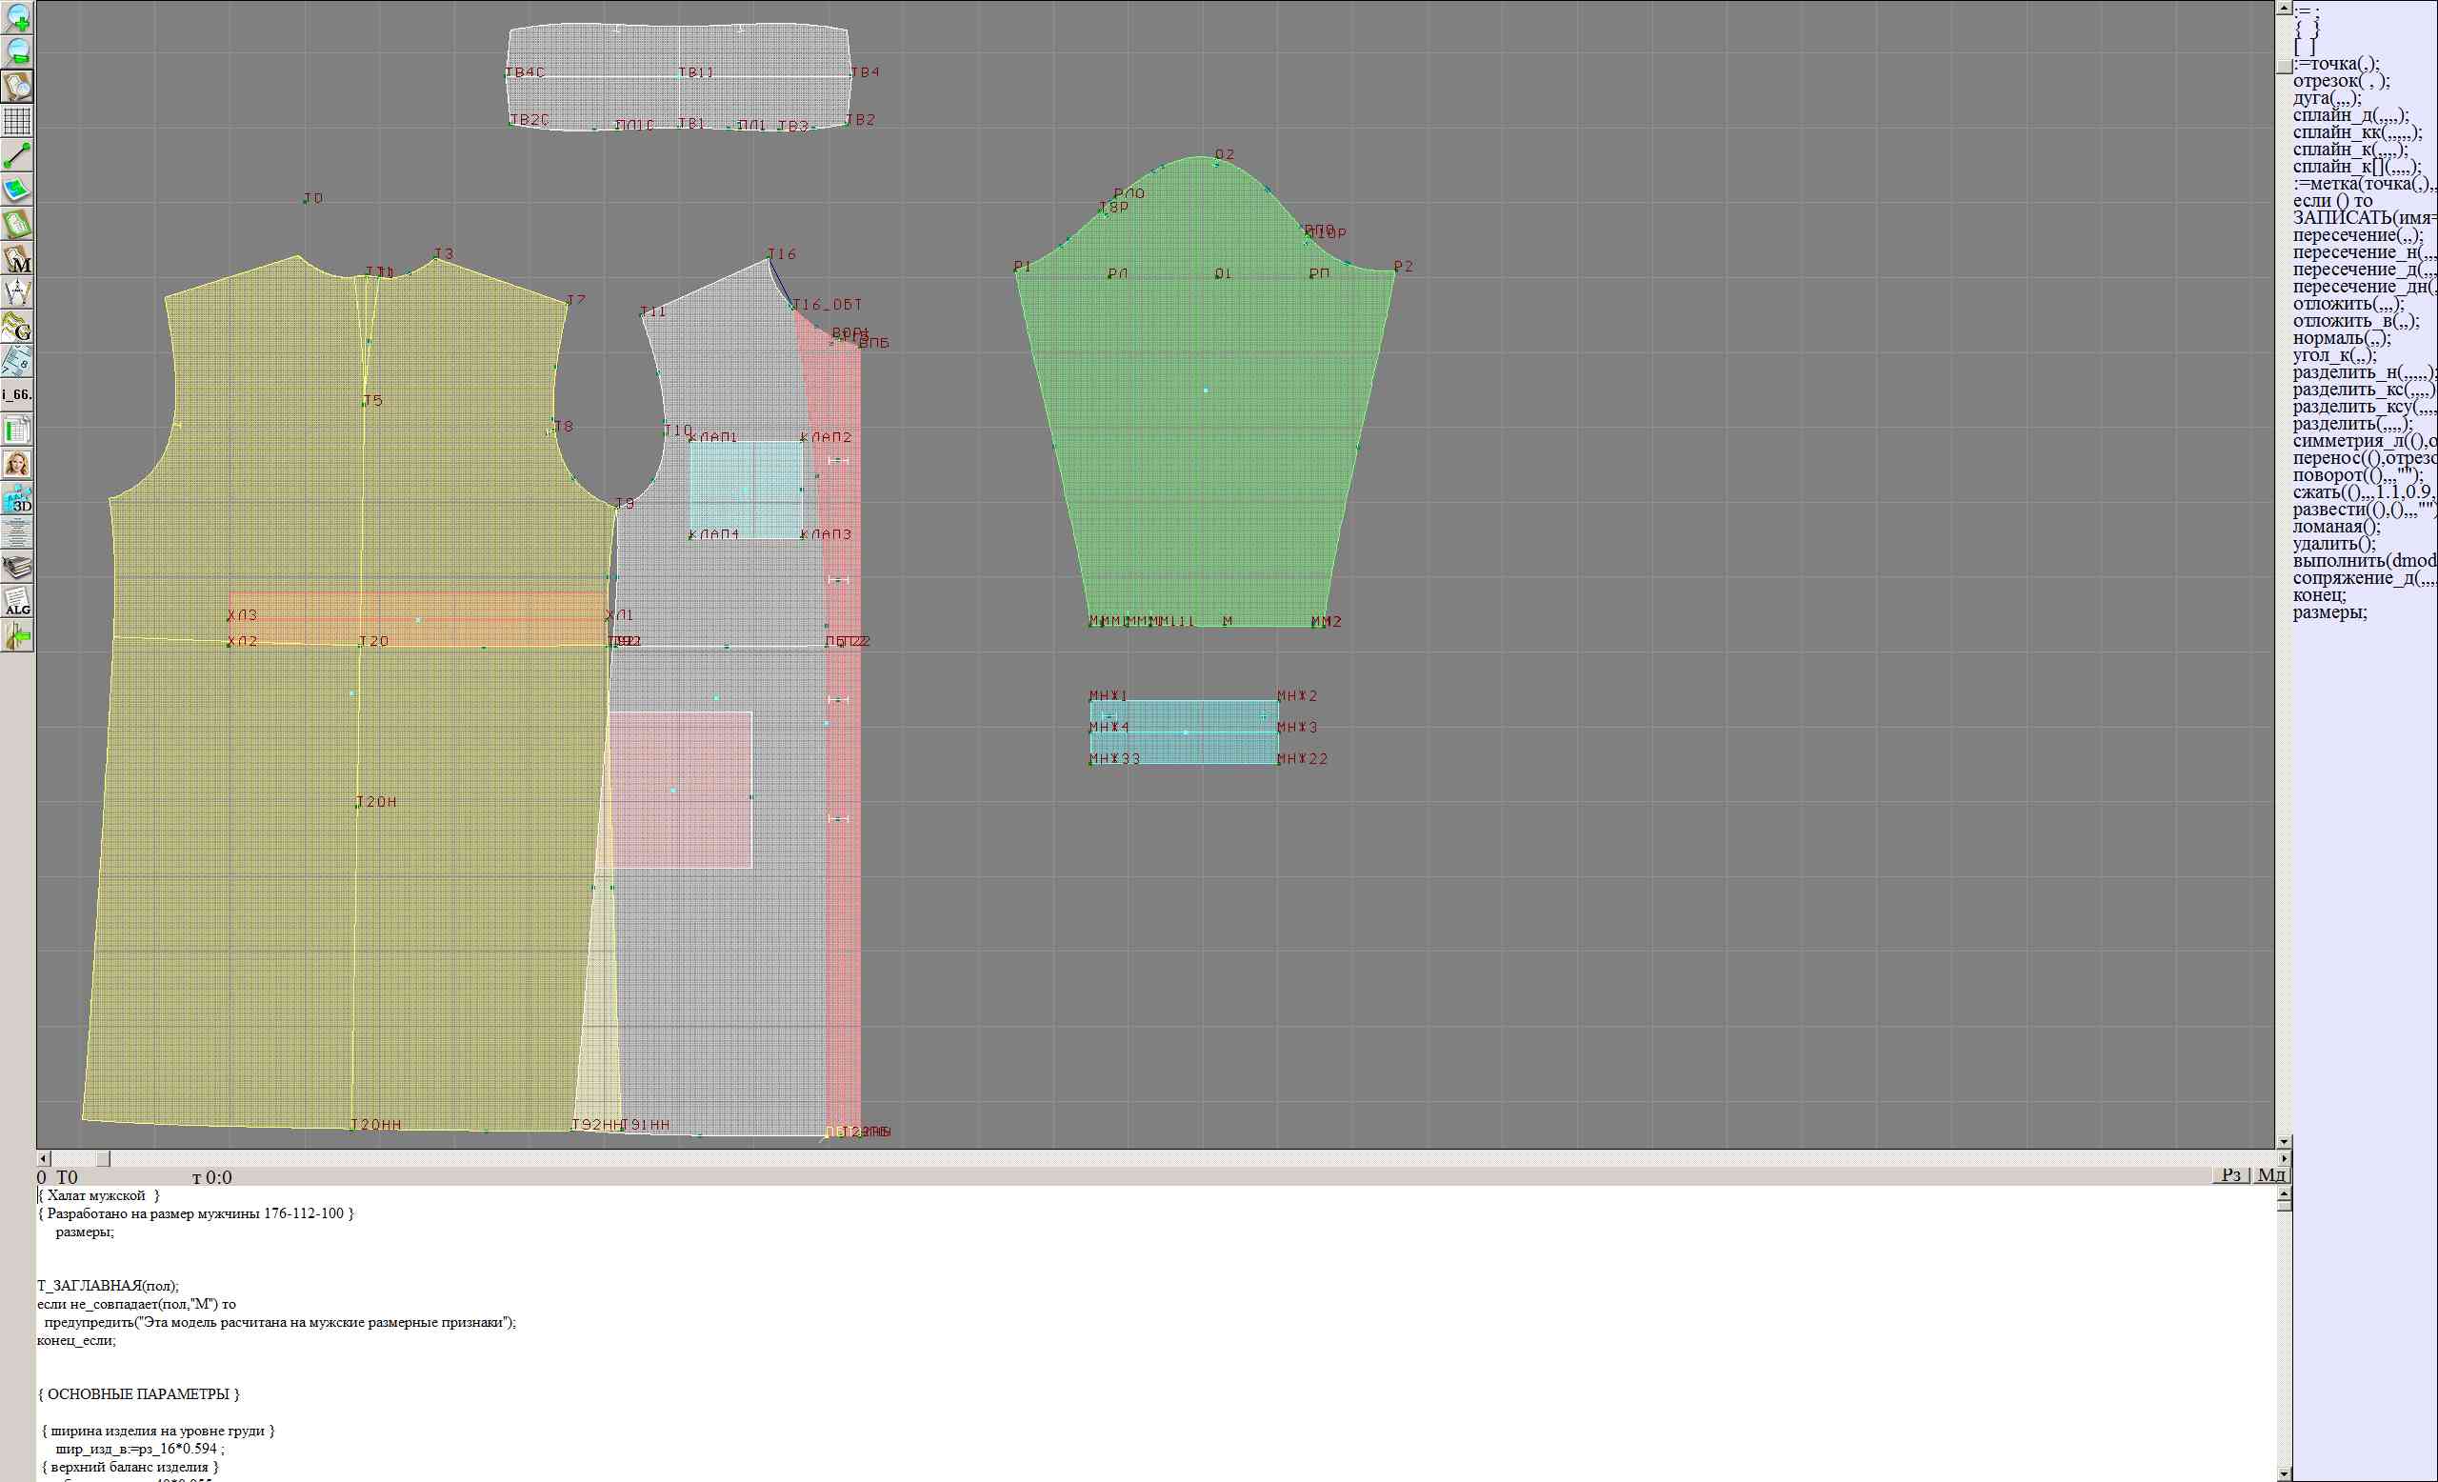The height and width of the screenshot is (1482, 2438).
Task: Click the woman's face mannequin icon
Action: point(17,464)
